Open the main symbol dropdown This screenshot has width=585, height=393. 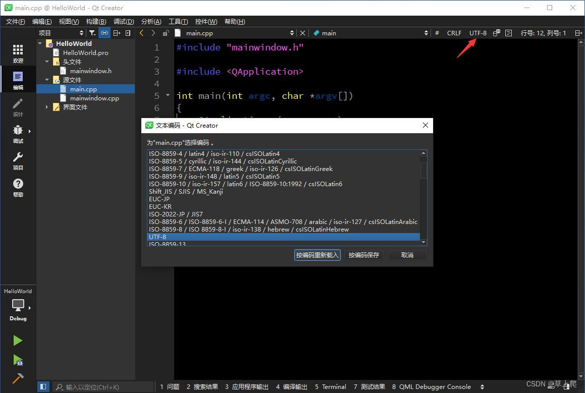pyautogui.click(x=370, y=33)
